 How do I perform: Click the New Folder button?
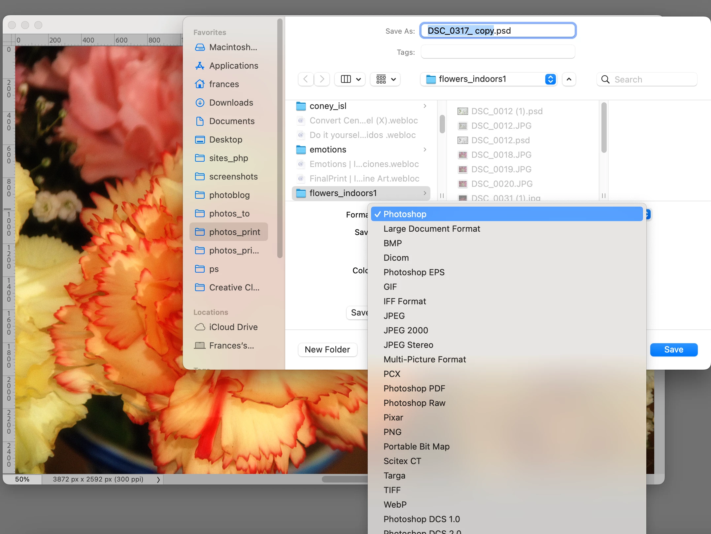[327, 350]
